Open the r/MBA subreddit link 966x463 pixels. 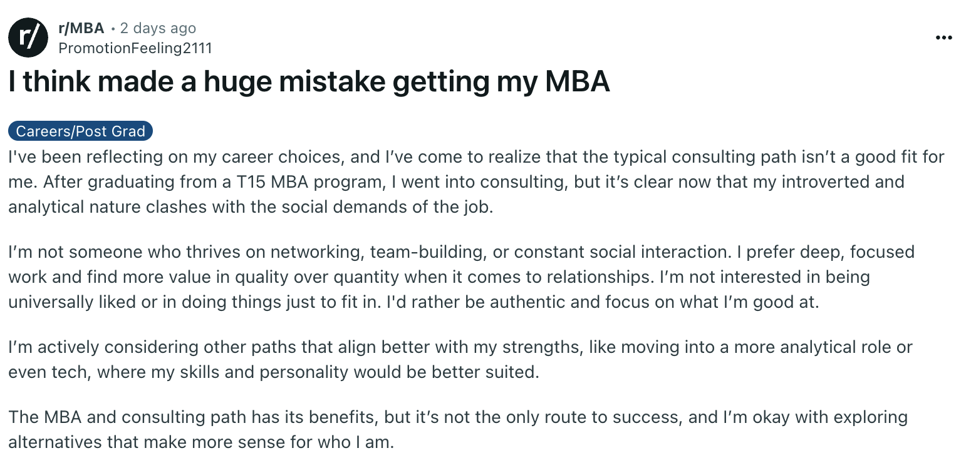point(81,28)
